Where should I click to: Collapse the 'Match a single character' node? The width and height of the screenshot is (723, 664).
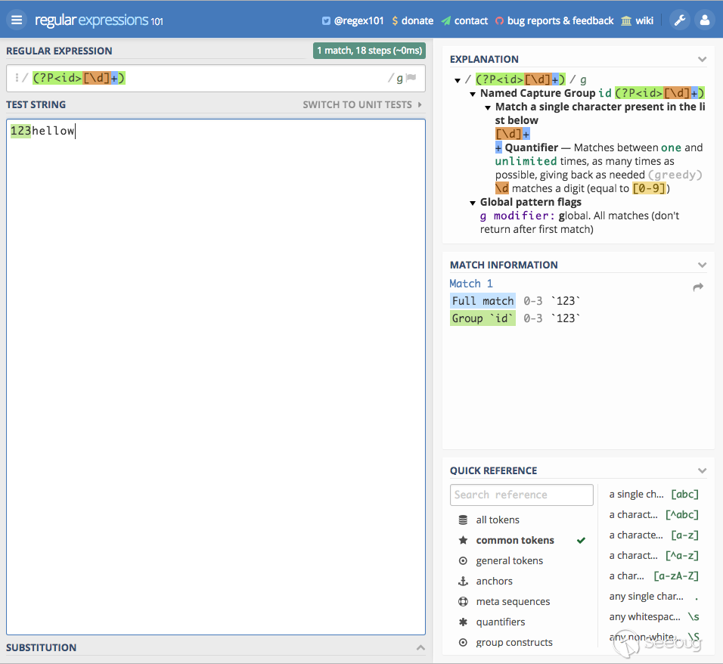[x=488, y=107]
